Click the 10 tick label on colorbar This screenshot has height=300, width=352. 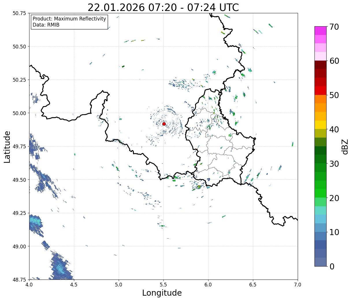pyautogui.click(x=334, y=232)
